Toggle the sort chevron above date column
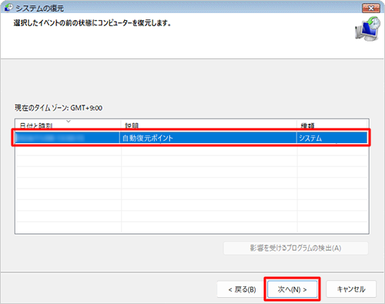The image size is (385, 304). [69, 122]
